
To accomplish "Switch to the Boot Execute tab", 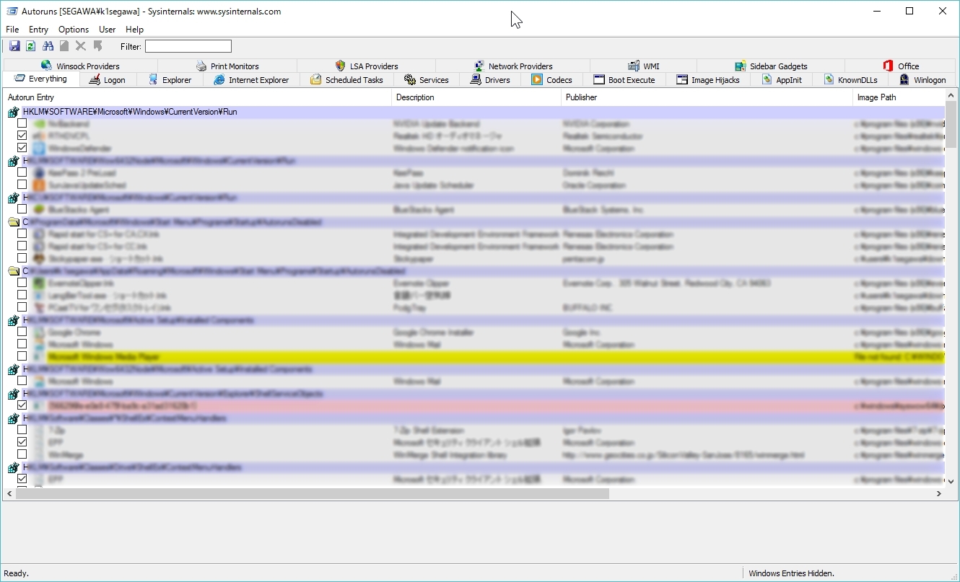I will point(624,80).
